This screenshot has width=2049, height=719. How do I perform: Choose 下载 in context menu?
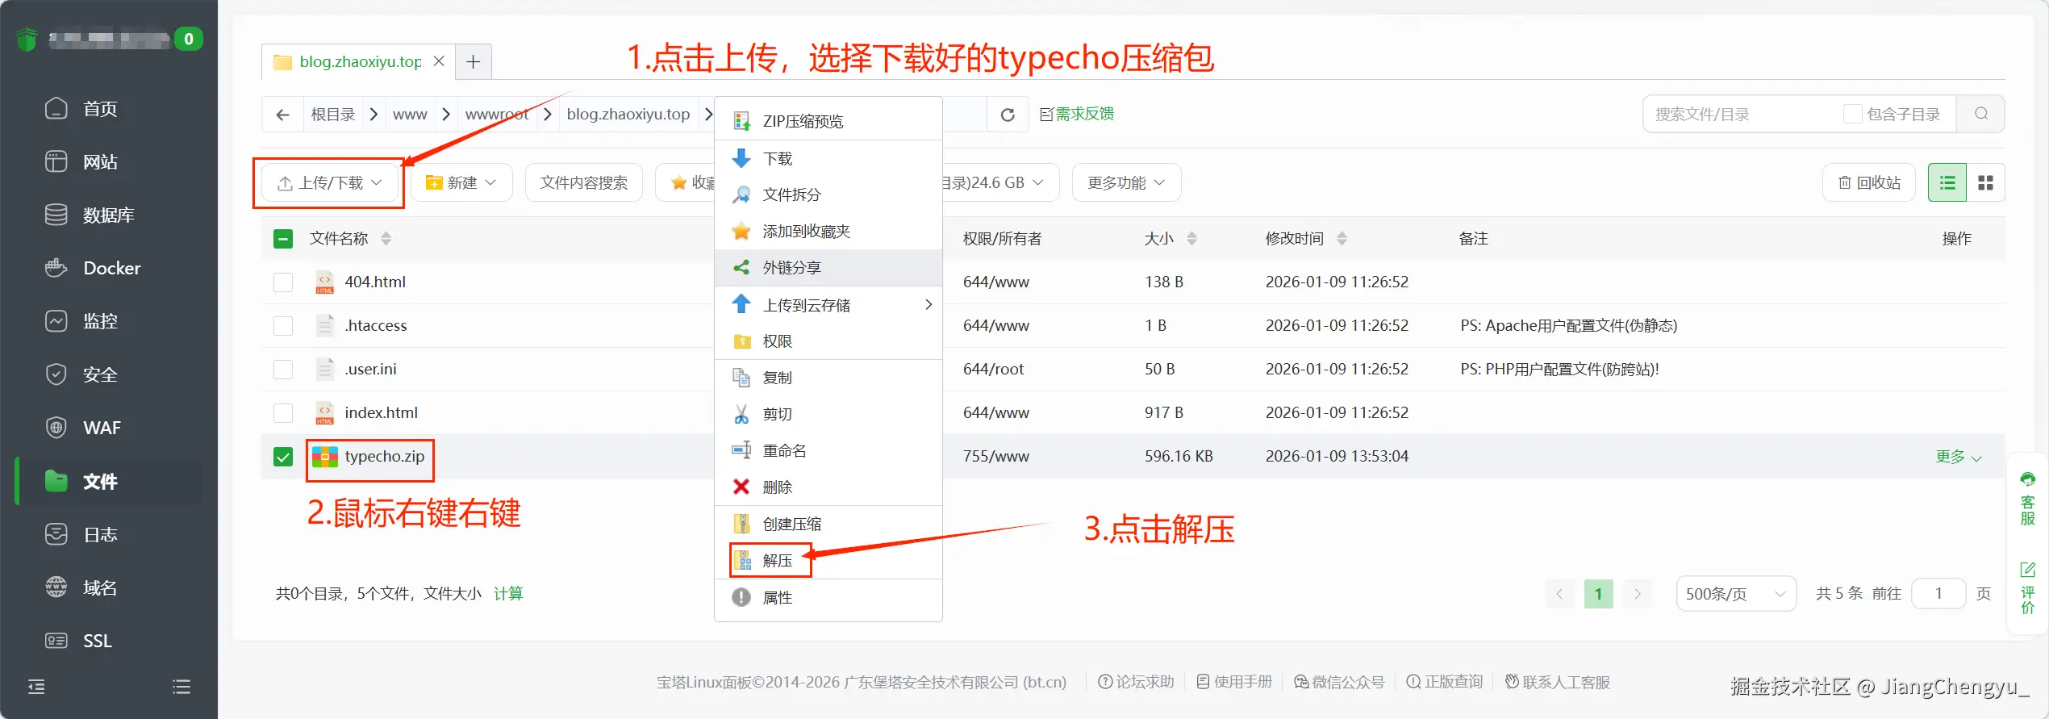[x=828, y=158]
